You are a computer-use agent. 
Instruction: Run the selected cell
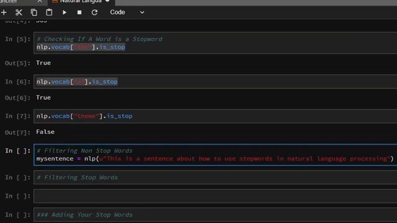pyautogui.click(x=65, y=12)
